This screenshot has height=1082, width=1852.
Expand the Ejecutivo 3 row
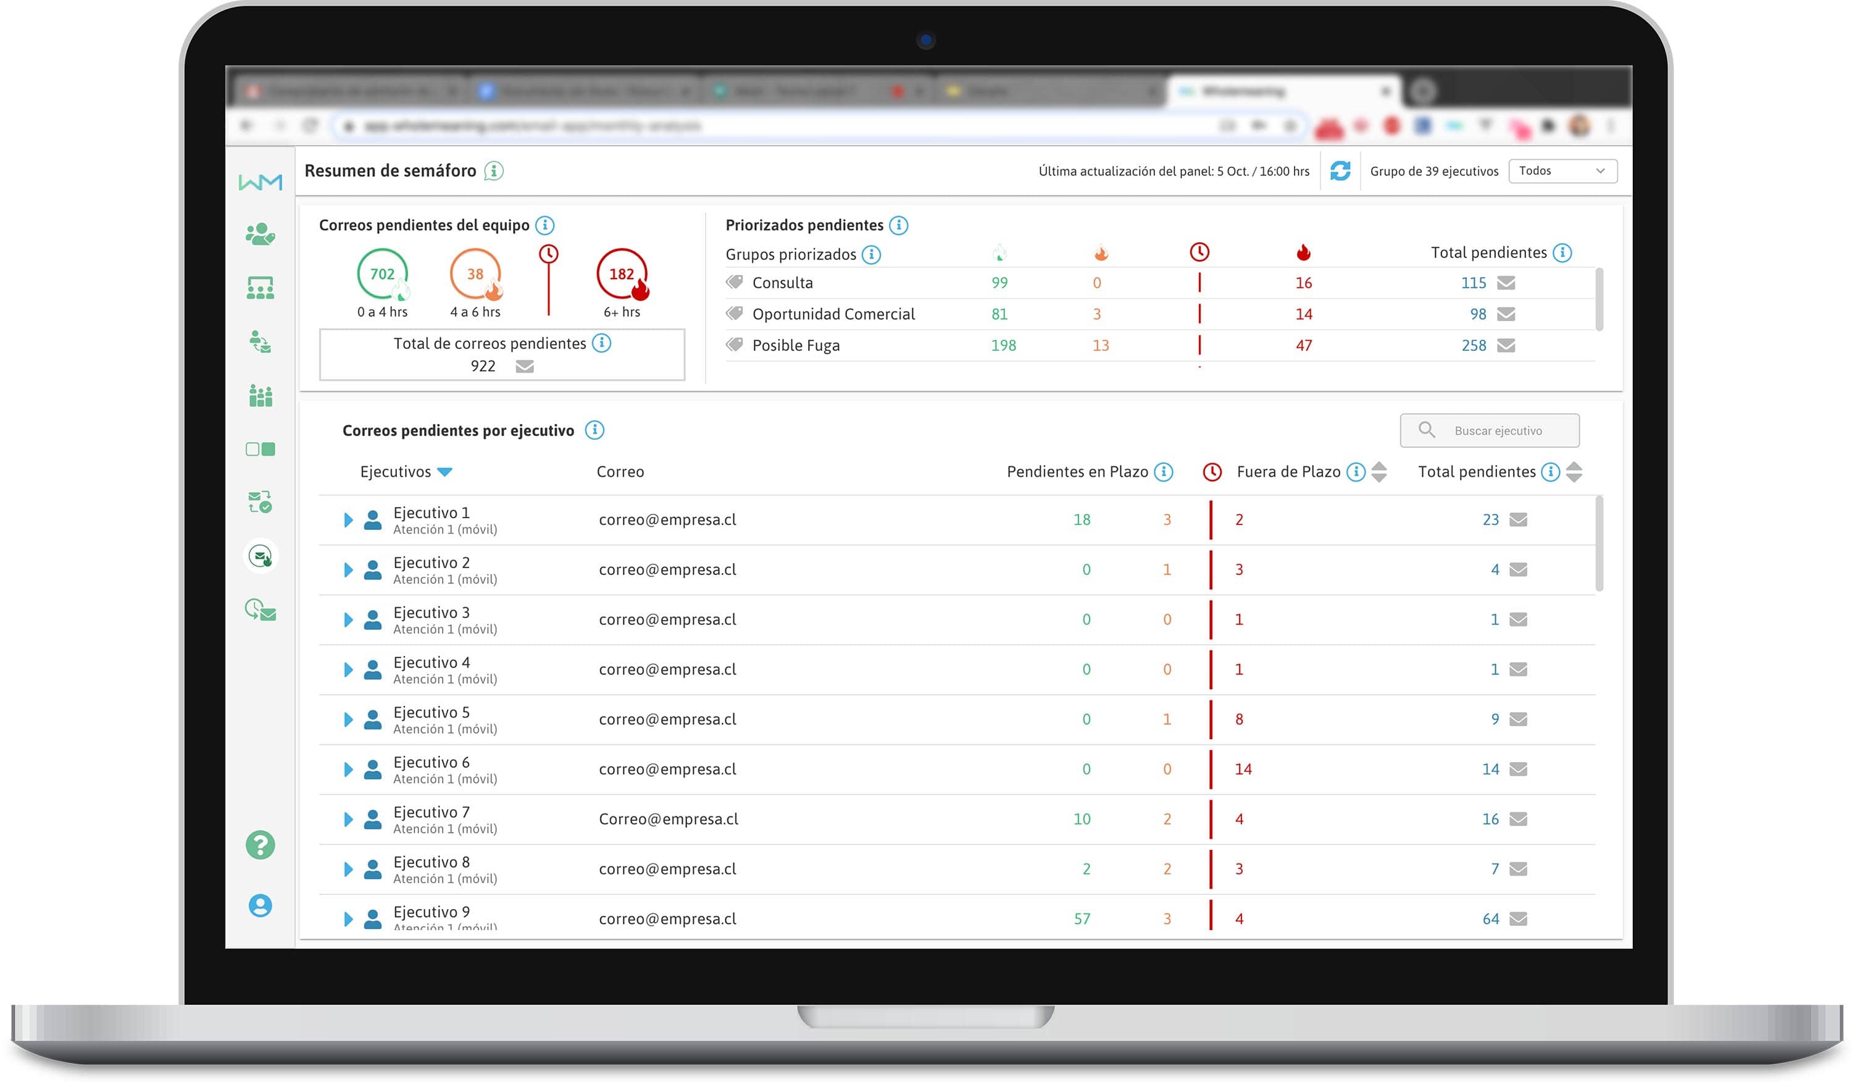tap(348, 621)
